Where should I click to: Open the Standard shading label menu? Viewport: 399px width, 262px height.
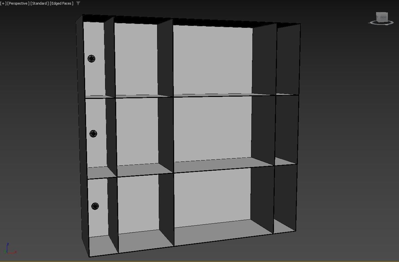tap(40, 3)
